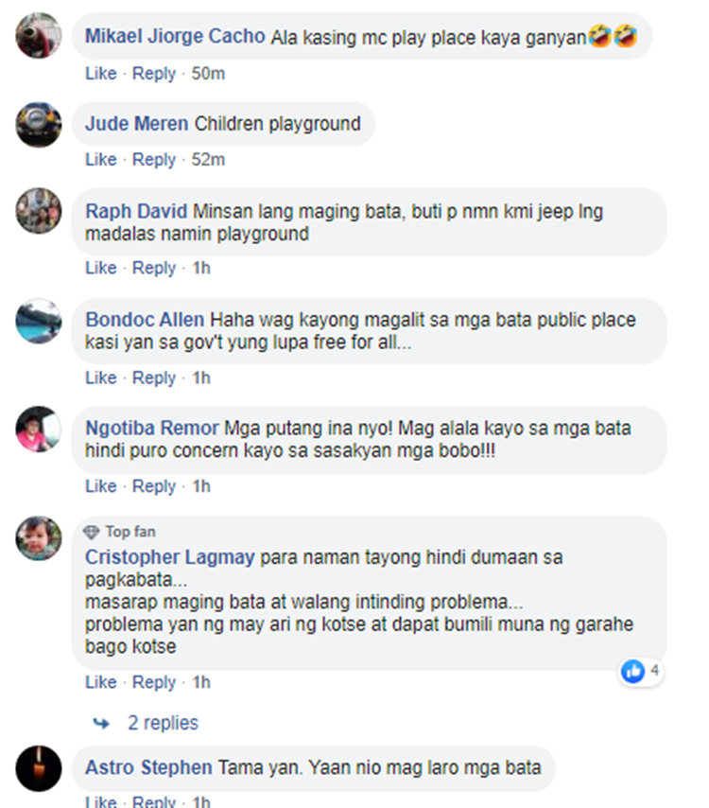This screenshot has height=808, width=709.
Task: Click Bondoc Allen's avatar image
Action: 39,321
